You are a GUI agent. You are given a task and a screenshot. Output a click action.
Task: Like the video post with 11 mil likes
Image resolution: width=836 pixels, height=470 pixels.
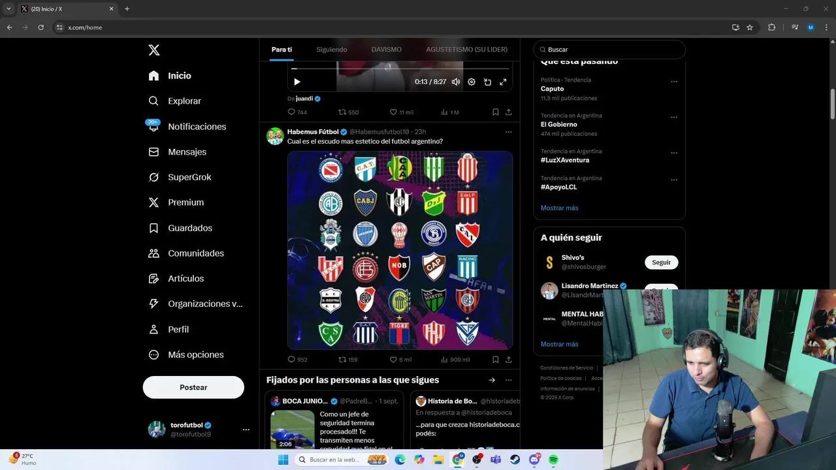point(401,112)
